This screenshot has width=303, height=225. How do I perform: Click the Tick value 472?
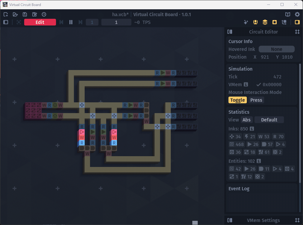[277, 77]
